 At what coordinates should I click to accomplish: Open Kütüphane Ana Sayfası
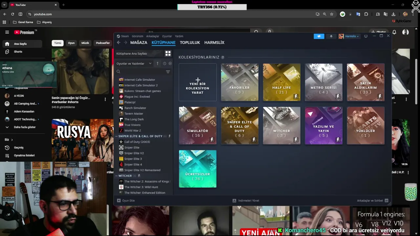140,53
